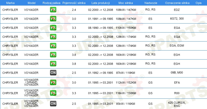207x109 pixels.
Task: Sort by the Model column header
Action: coord(31,3)
